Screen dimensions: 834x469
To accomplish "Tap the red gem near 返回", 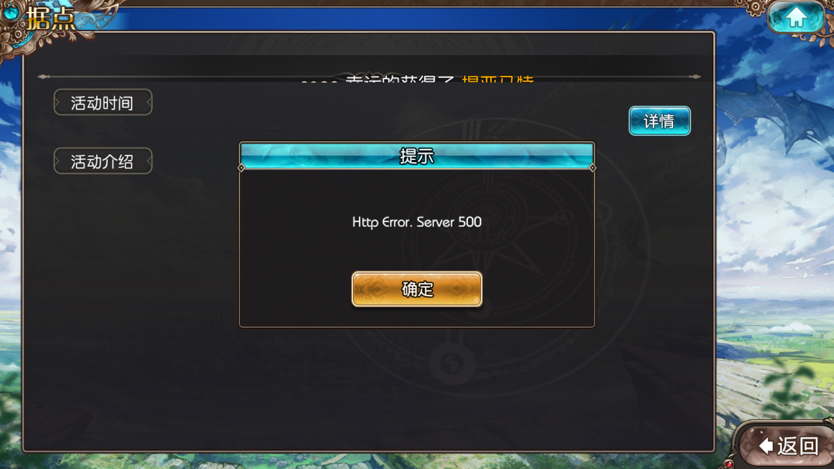I will pyautogui.click(x=729, y=464).
